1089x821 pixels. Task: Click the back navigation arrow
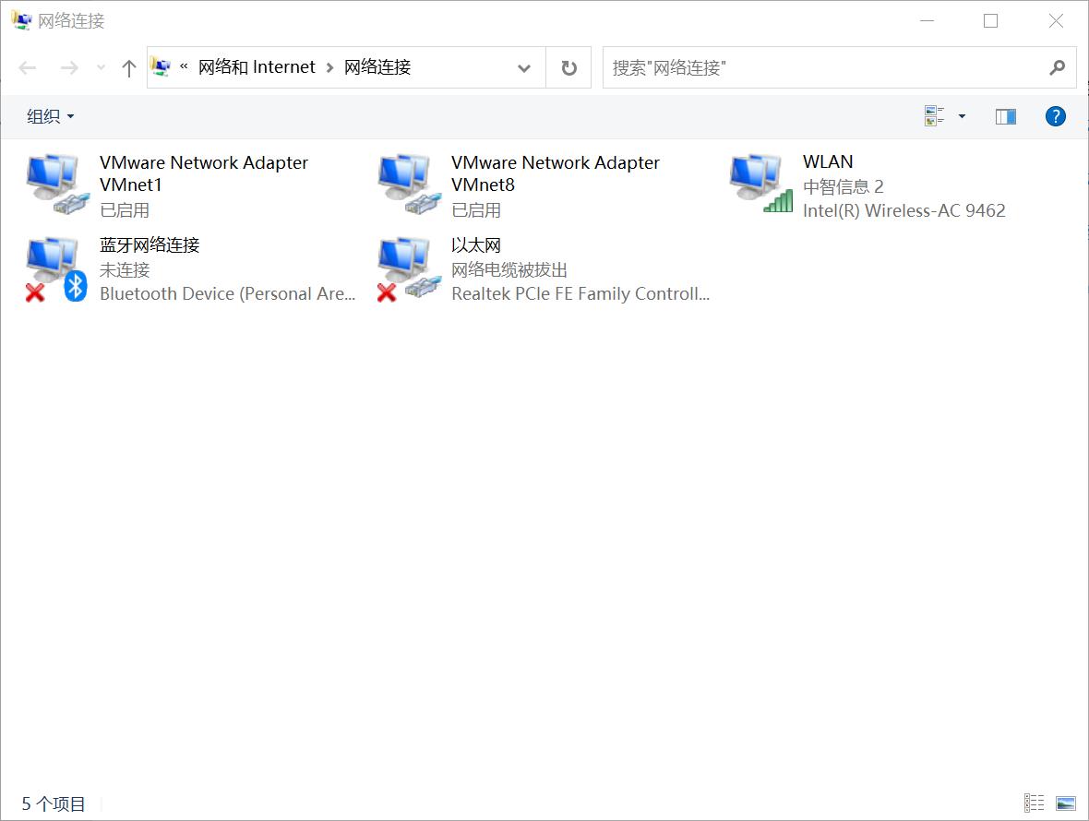[x=27, y=66]
